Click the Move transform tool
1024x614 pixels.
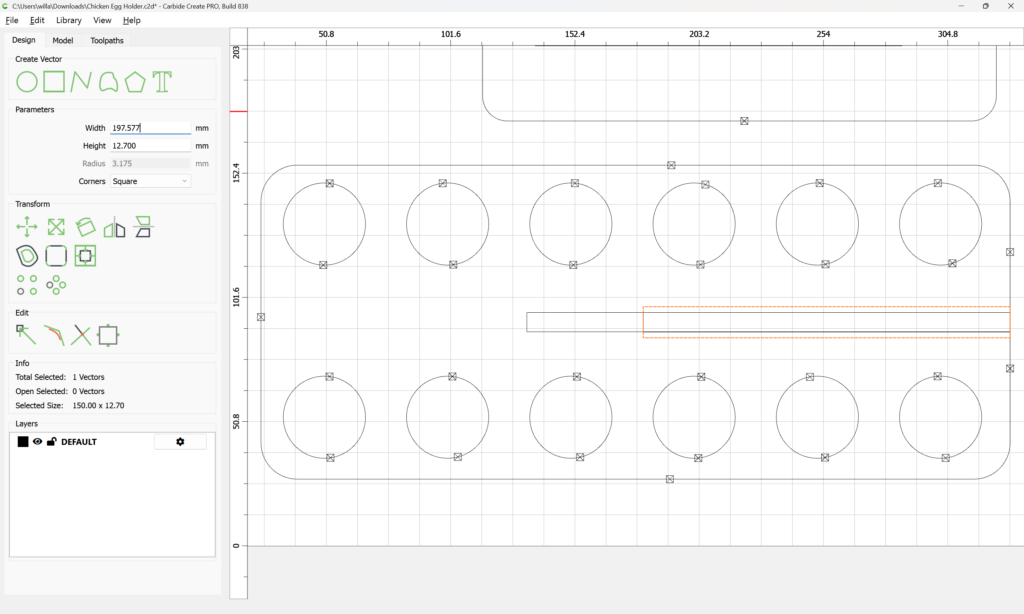click(x=27, y=227)
